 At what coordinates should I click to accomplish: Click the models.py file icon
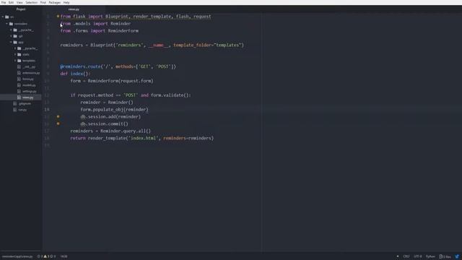point(19,85)
